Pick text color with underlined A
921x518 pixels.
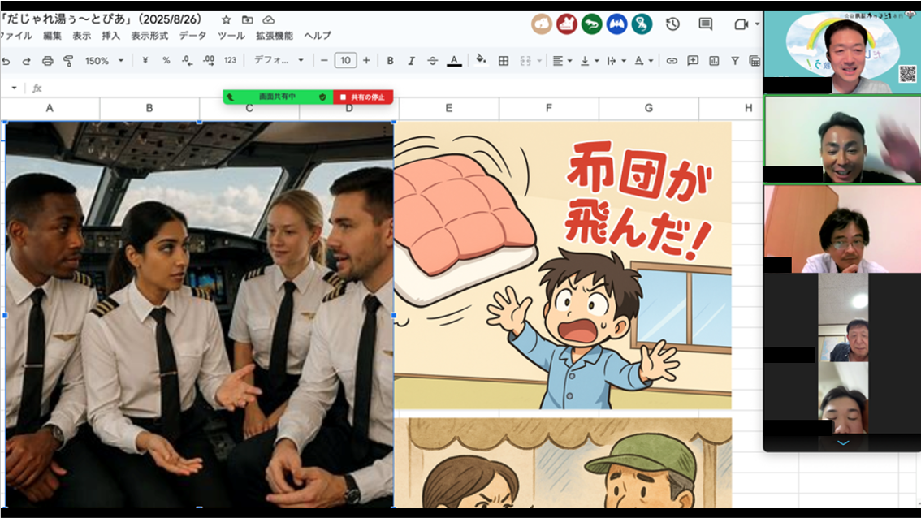point(454,61)
